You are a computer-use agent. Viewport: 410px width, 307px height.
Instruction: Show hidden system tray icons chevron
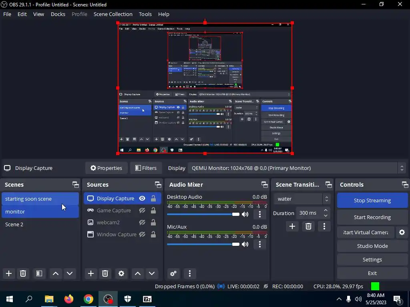pyautogui.click(x=339, y=299)
